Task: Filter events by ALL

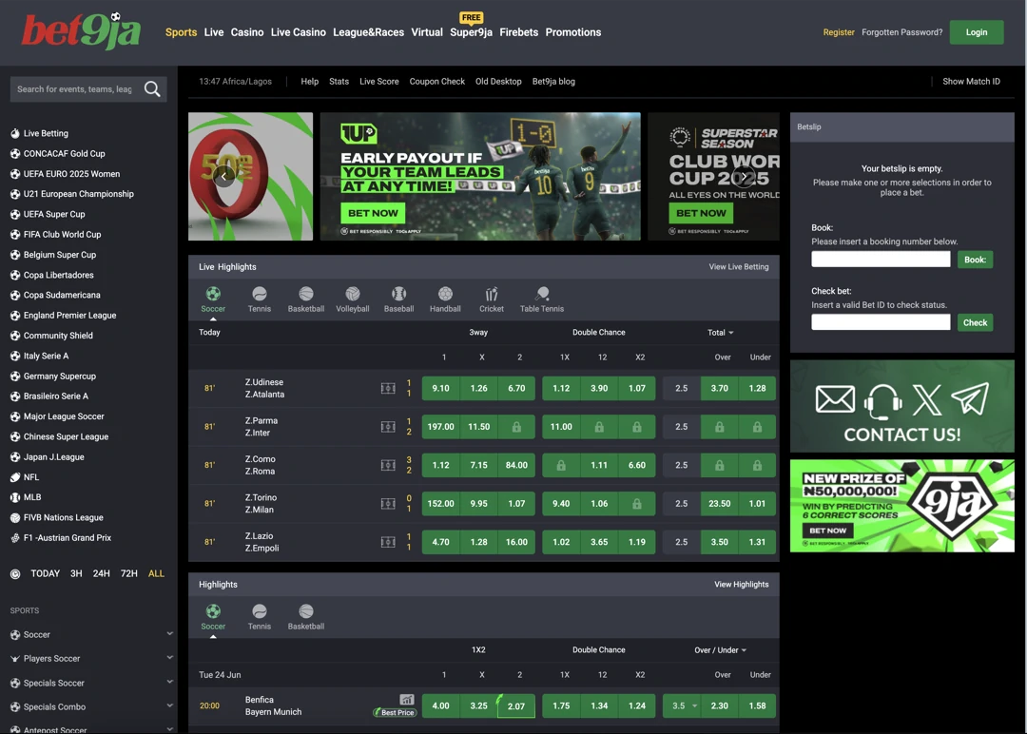Action: [156, 573]
